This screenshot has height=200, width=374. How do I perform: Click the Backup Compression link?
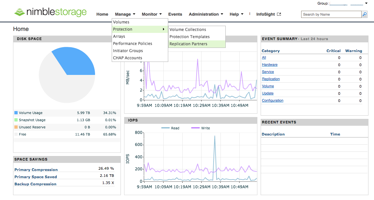coord(36,184)
